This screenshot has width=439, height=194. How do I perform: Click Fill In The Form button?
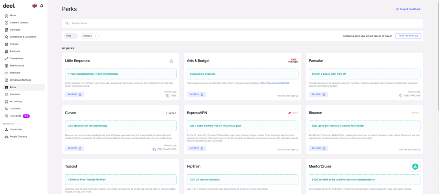[408, 36]
